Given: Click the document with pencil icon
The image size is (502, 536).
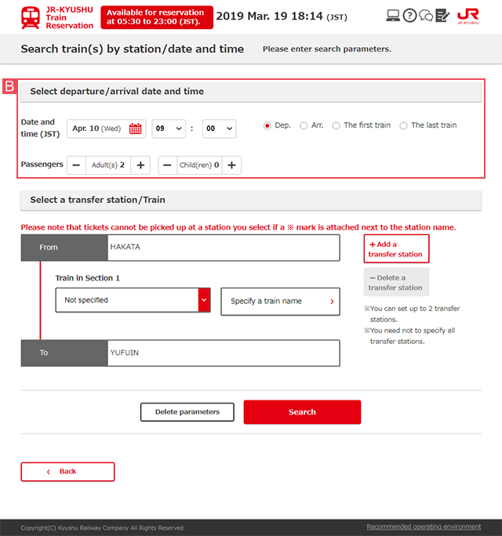Looking at the screenshot, I should point(442,16).
